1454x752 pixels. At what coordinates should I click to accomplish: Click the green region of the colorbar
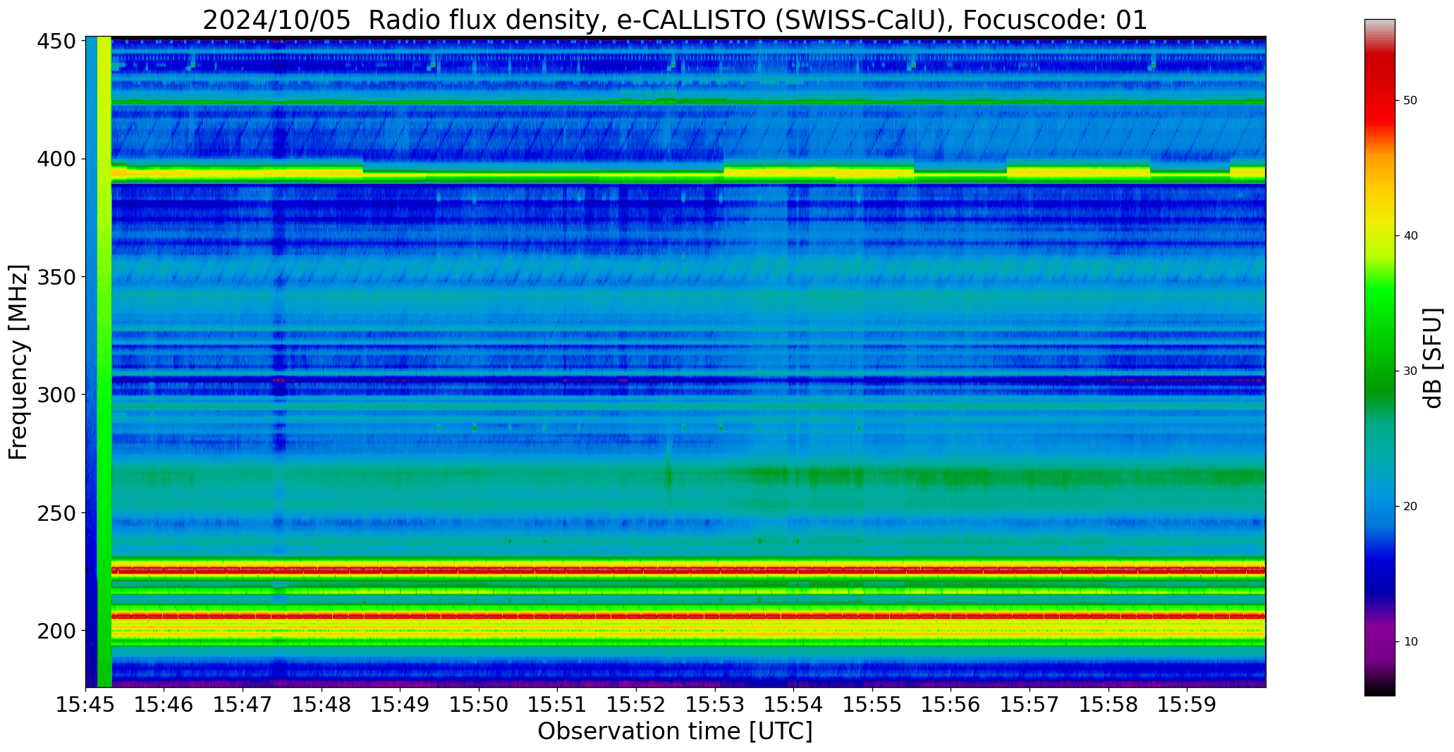point(1379,338)
